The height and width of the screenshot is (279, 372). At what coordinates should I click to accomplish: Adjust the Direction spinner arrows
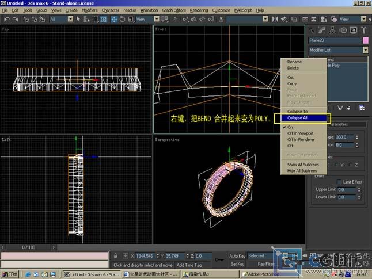[x=357, y=145]
